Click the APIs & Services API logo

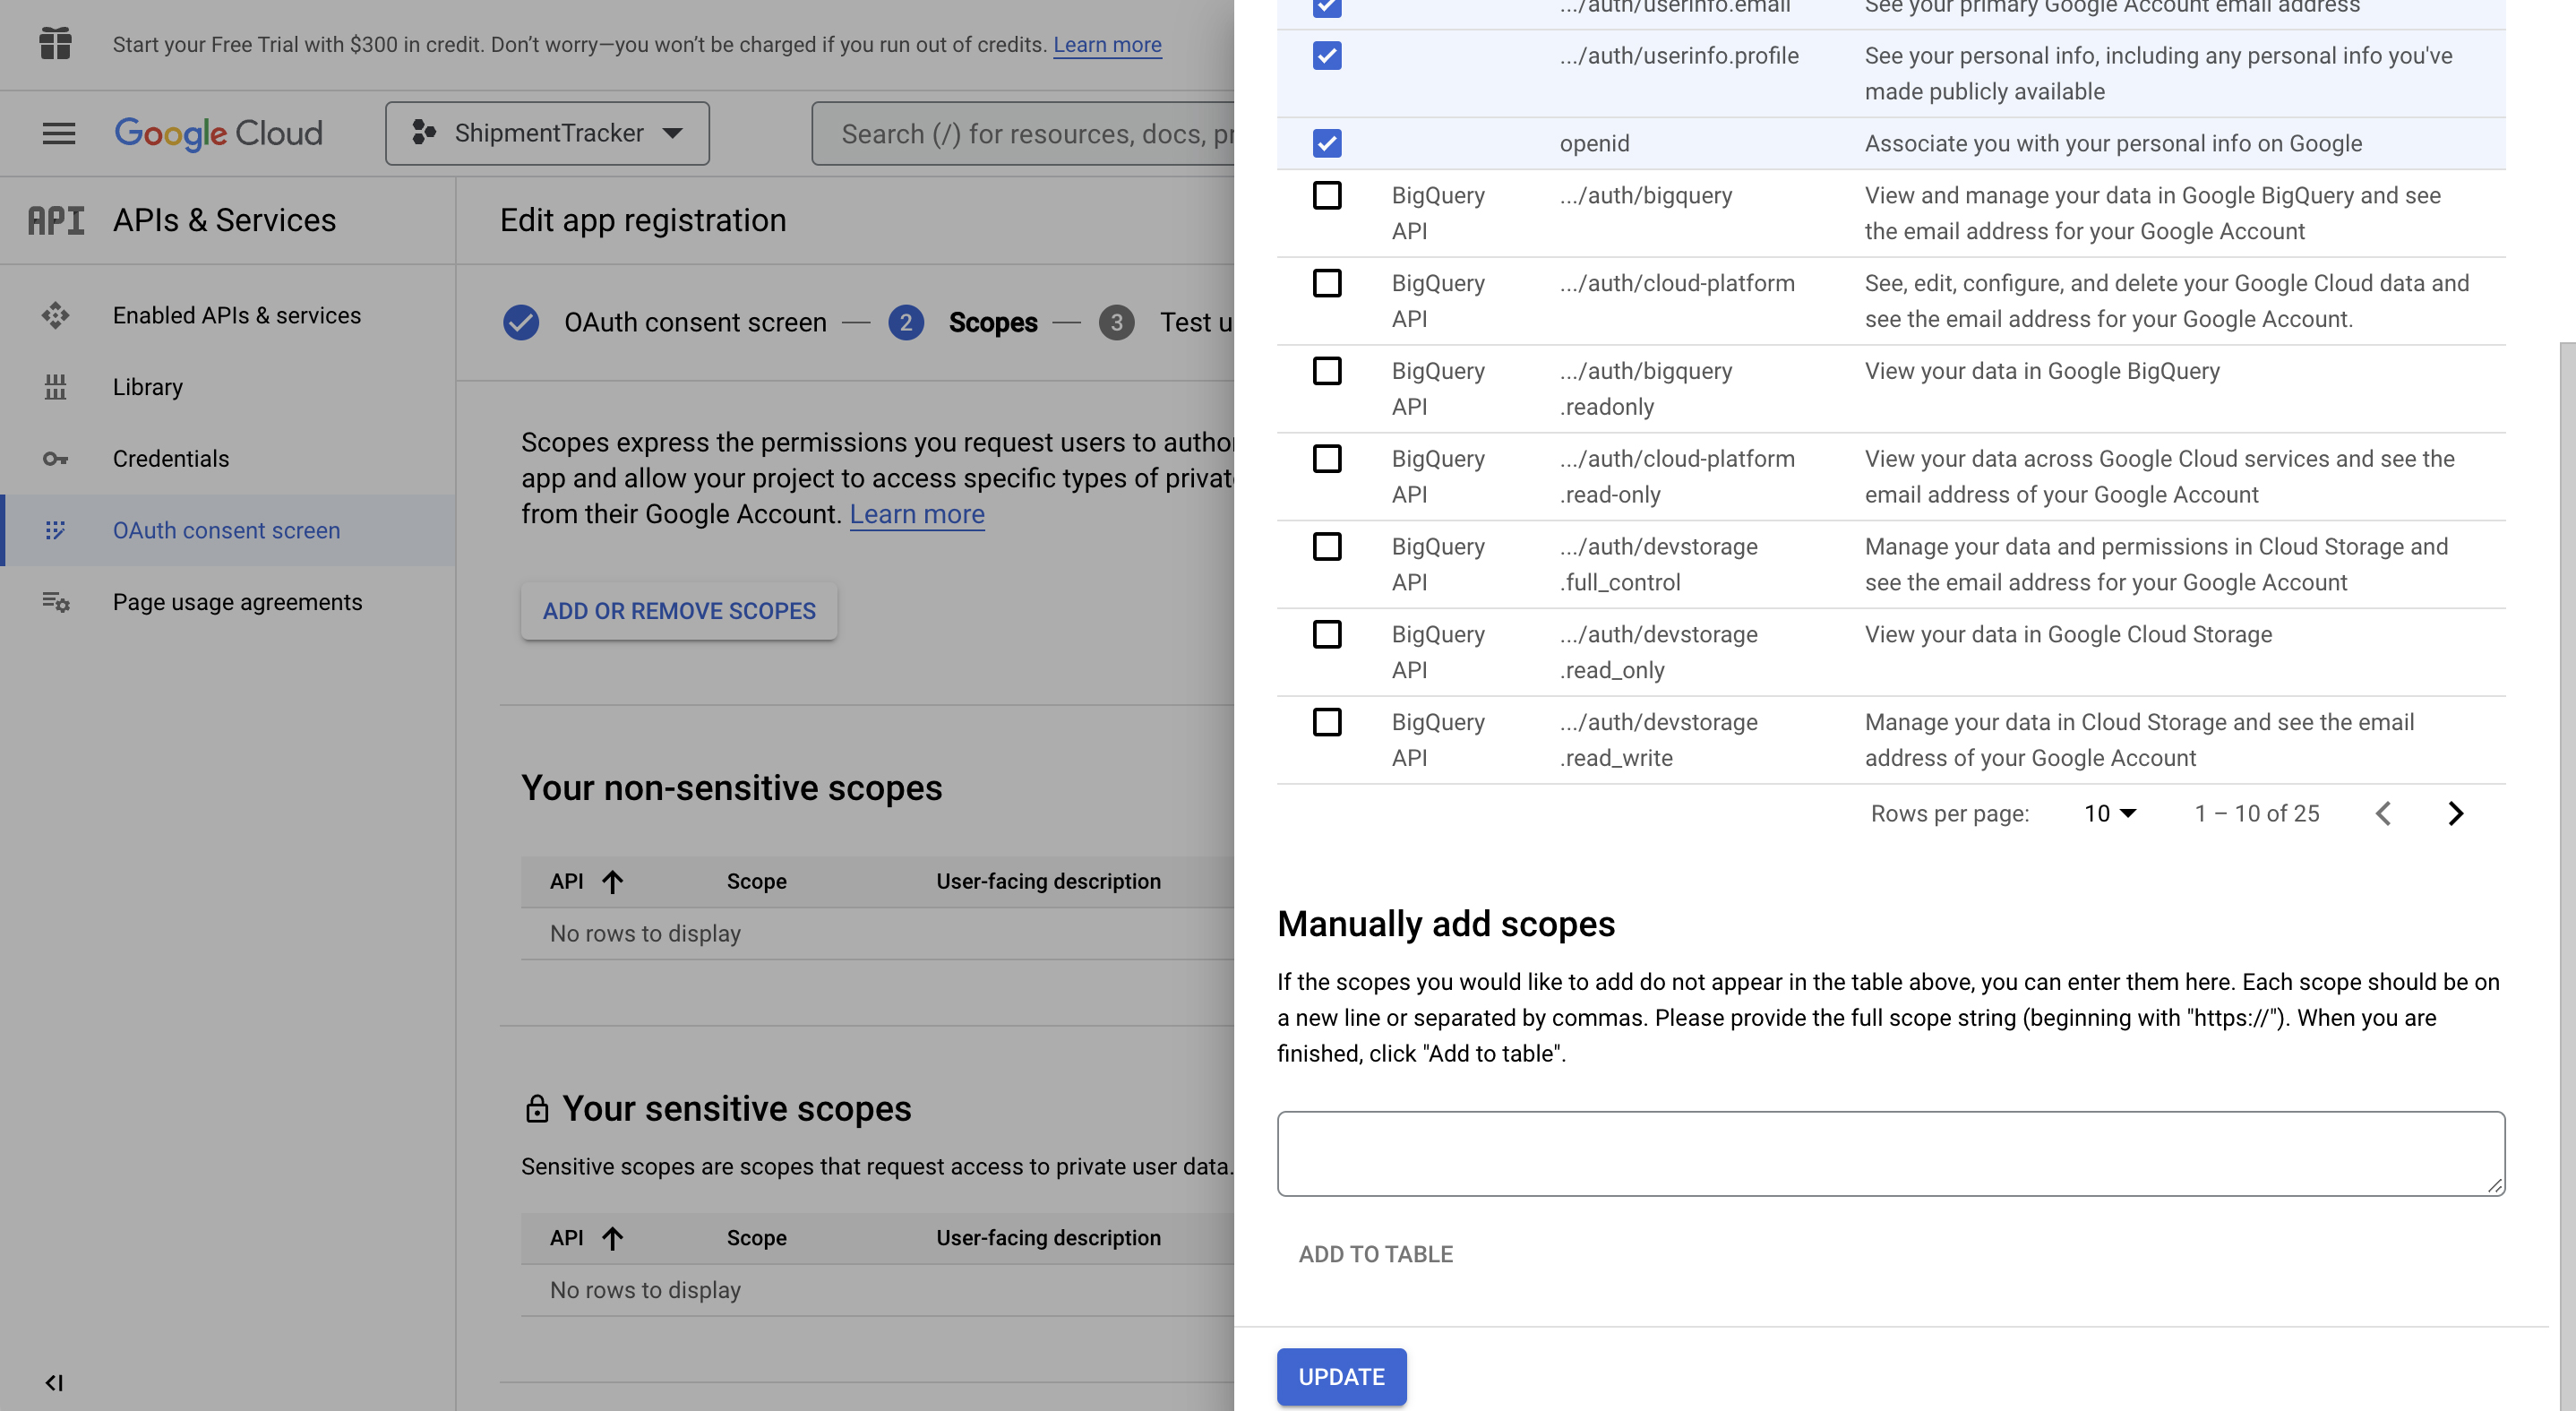(57, 219)
